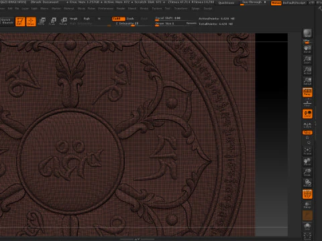This screenshot has width=322, height=241.
Task: Click the Frame mesh icon
Action: pyautogui.click(x=307, y=151)
